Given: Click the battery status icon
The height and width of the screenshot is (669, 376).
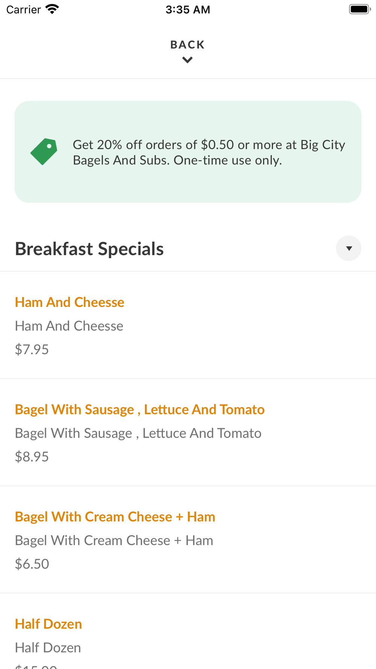Looking at the screenshot, I should 359,9.
